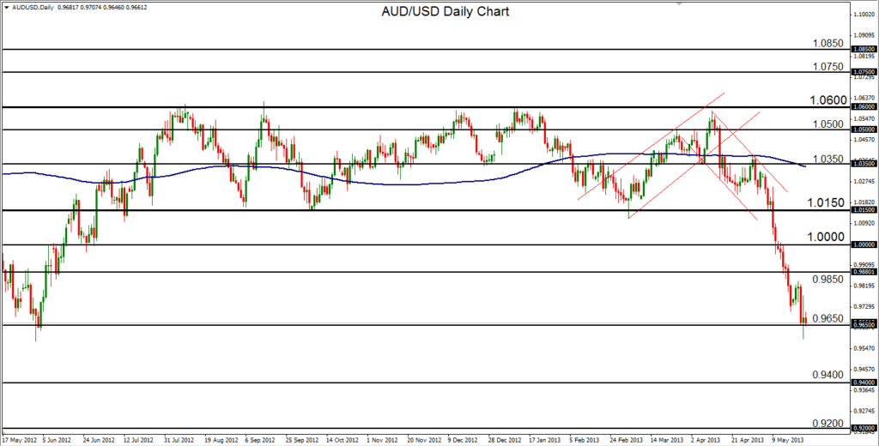The height and width of the screenshot is (446, 879).
Task: Click the 1.10020 price axis value
Action: tap(864, 14)
